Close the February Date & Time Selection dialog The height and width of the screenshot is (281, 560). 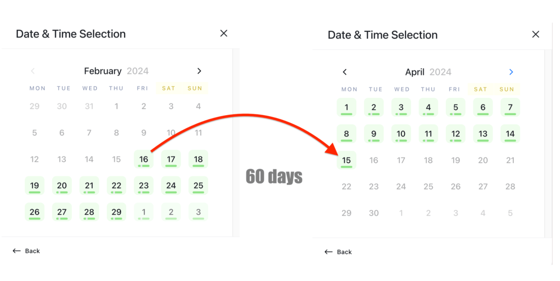click(x=224, y=33)
